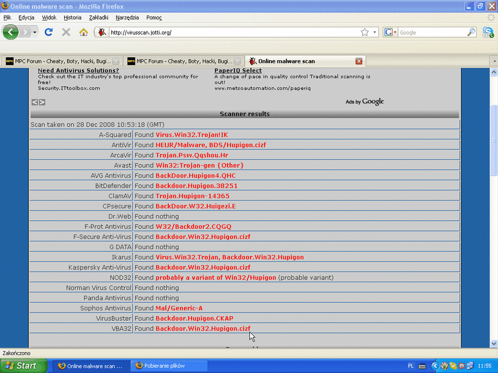Viewport: 498px width, 373px height.
Task: Click the taskbar clock showing 11:55
Action: (x=485, y=366)
